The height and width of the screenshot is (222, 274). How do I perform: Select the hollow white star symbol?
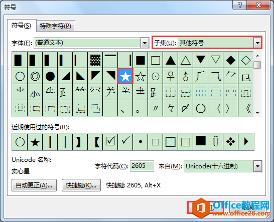point(141,76)
